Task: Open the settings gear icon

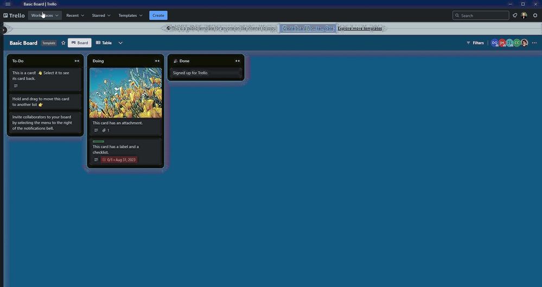Action: point(535,16)
